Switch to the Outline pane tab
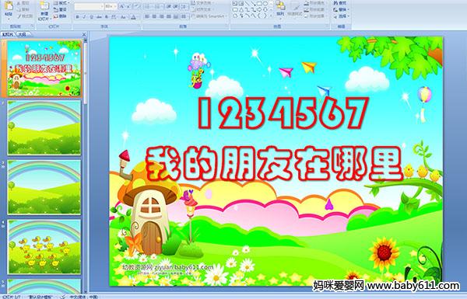 (x=22, y=34)
